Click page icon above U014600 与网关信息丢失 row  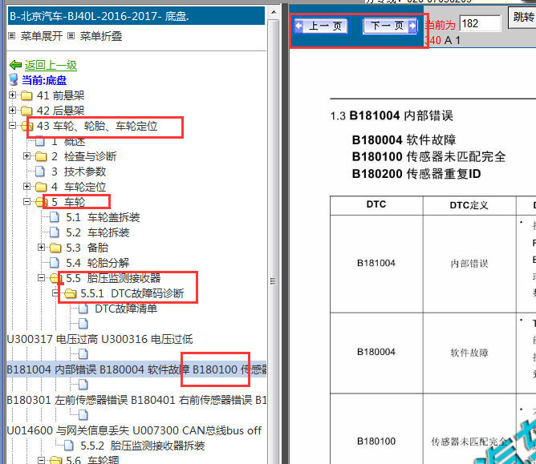[83, 415]
